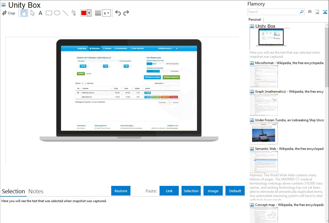Click the "Semantic Web - Wikipedia" title

tap(289, 149)
